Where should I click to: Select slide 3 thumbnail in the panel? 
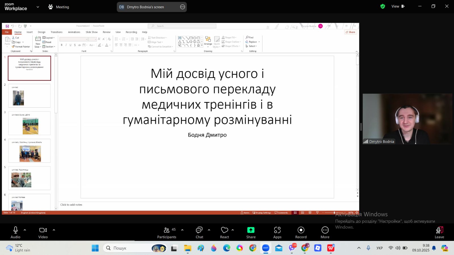(29, 124)
